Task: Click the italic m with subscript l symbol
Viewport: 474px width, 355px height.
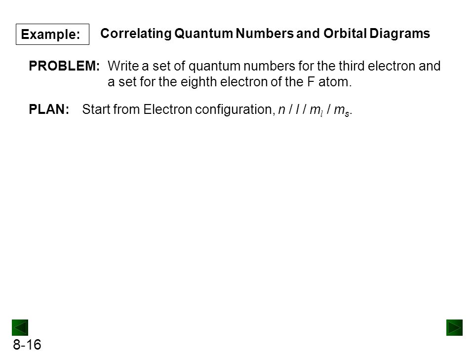Action: click(316, 110)
